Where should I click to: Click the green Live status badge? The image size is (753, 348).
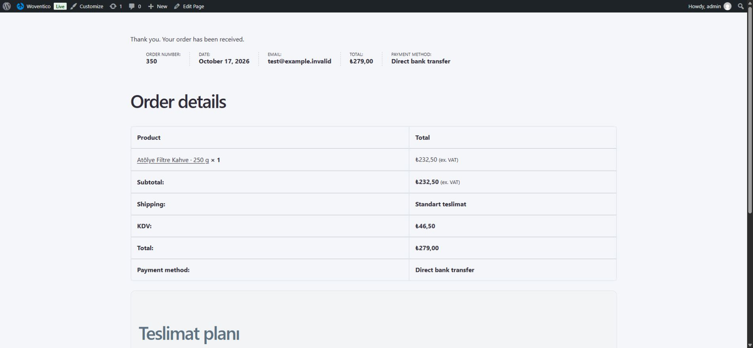coord(60,6)
